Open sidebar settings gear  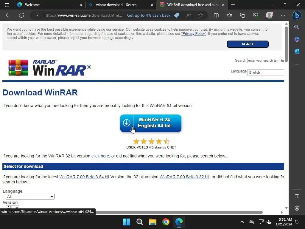point(297,208)
